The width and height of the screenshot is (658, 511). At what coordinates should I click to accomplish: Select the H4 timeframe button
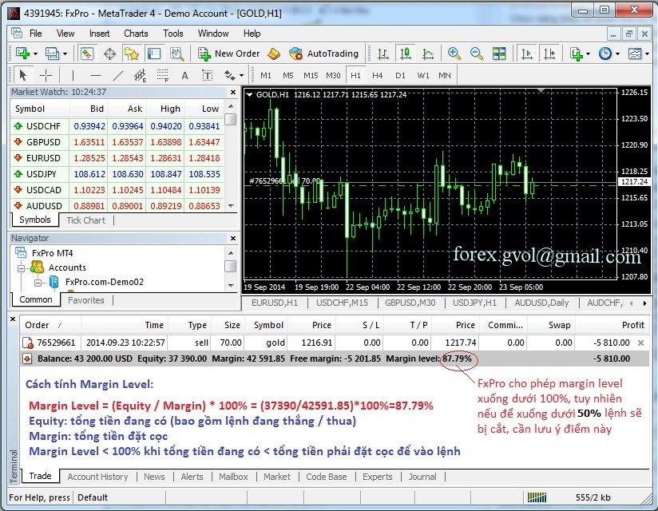coord(378,75)
